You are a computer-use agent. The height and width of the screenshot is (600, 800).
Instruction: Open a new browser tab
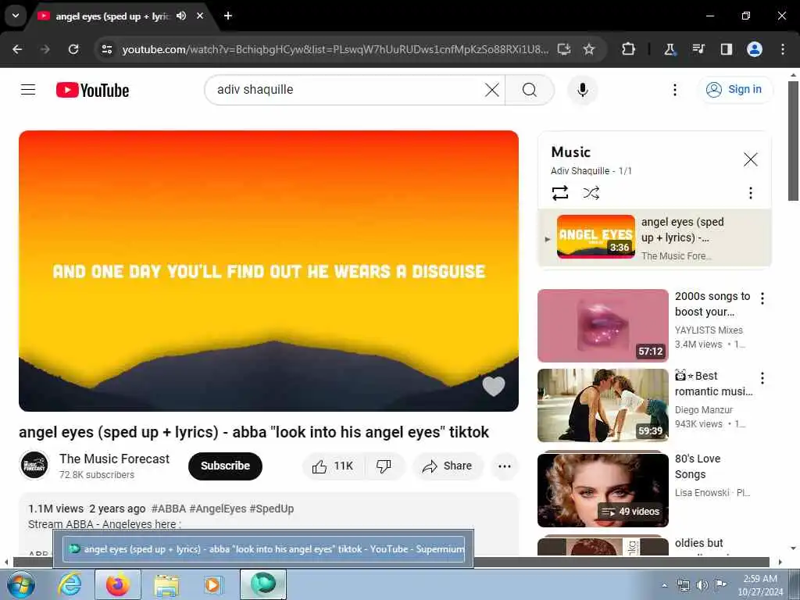pos(228,16)
